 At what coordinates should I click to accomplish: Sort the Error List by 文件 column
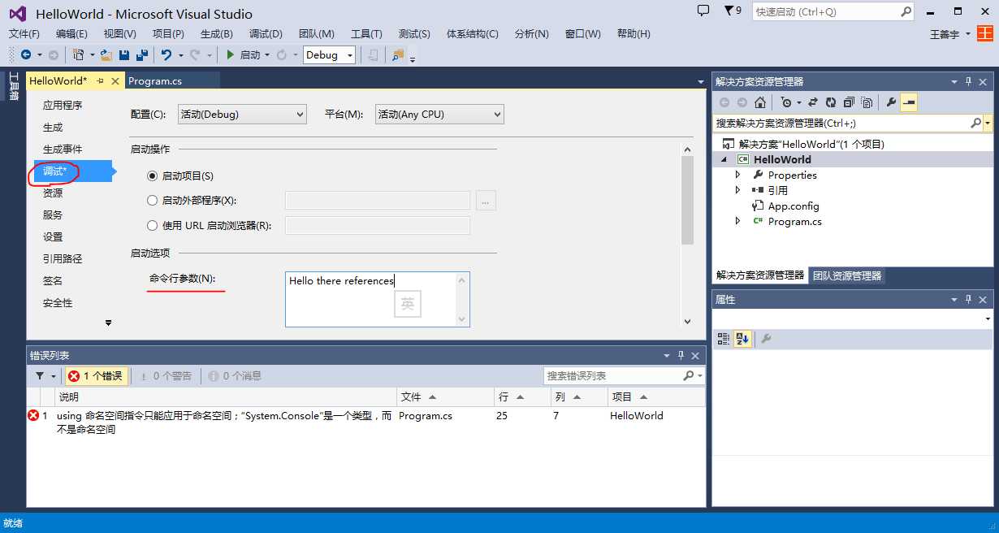(445, 397)
